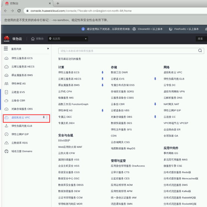Click the RDS database sidebar icon

tap(6, 143)
